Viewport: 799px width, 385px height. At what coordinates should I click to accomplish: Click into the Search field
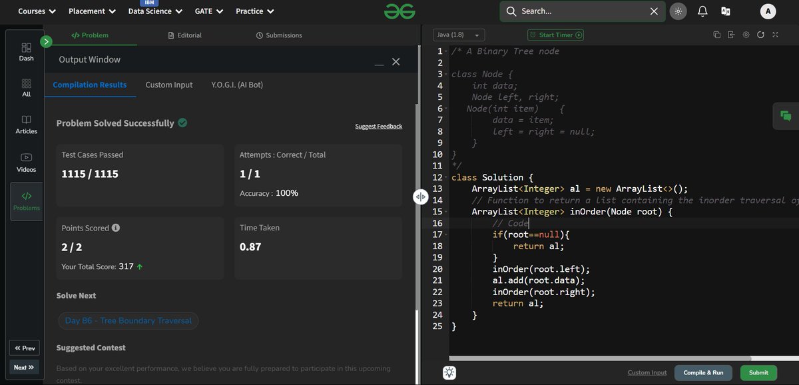coord(576,11)
